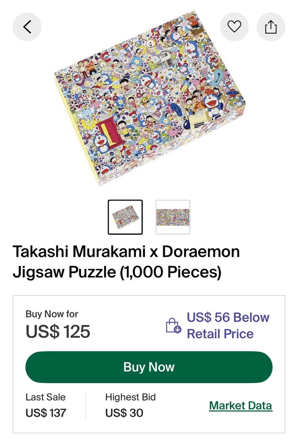Open the Market Data link
The width and height of the screenshot is (298, 441).
coord(241,406)
